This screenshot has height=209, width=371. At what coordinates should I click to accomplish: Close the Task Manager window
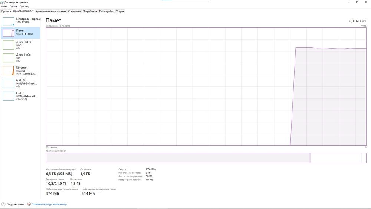point(366,2)
